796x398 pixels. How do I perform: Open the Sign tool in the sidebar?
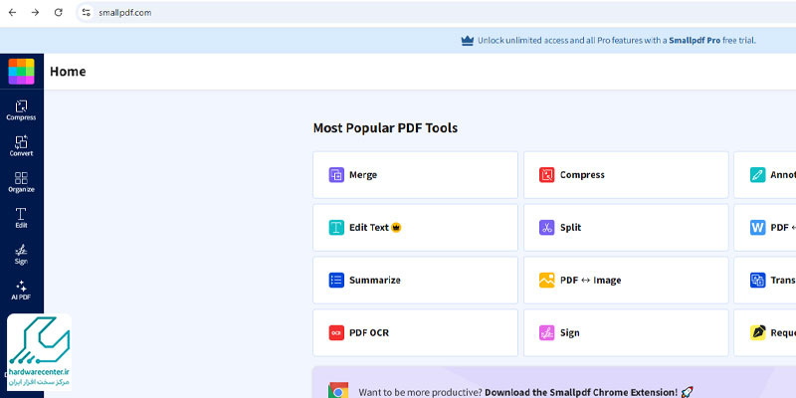(21, 255)
